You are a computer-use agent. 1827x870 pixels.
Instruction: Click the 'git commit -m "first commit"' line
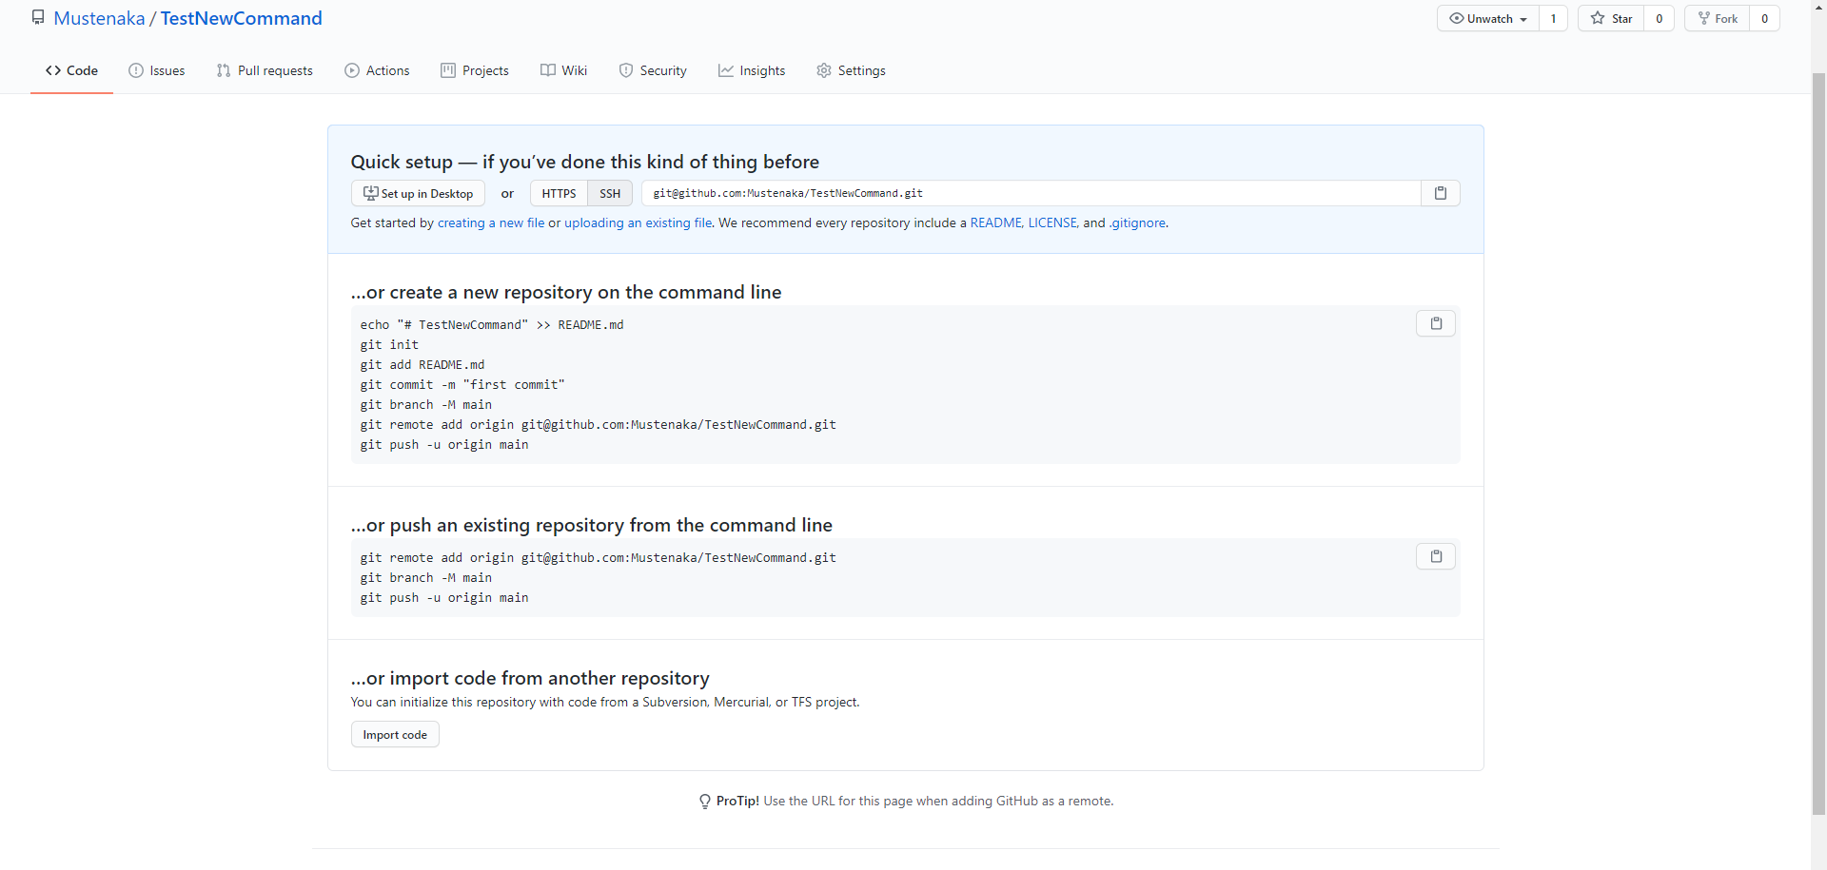pyautogui.click(x=462, y=384)
